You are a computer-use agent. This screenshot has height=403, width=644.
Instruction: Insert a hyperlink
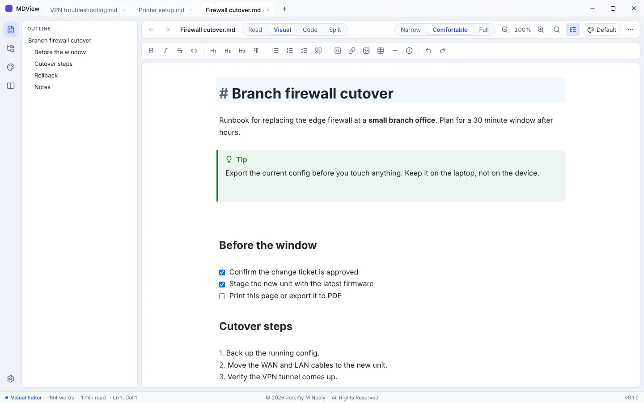(352, 51)
